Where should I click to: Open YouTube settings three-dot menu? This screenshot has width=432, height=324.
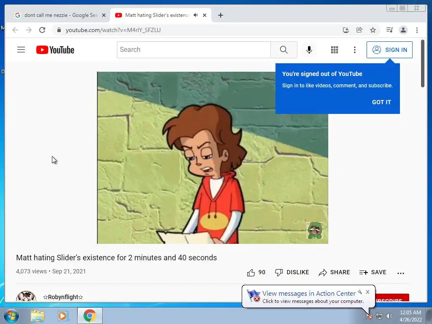pyautogui.click(x=354, y=50)
